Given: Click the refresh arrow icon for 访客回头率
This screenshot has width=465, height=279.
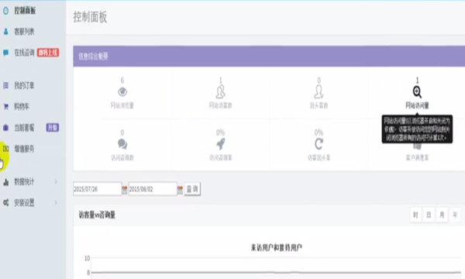Looking at the screenshot, I should coord(319,144).
